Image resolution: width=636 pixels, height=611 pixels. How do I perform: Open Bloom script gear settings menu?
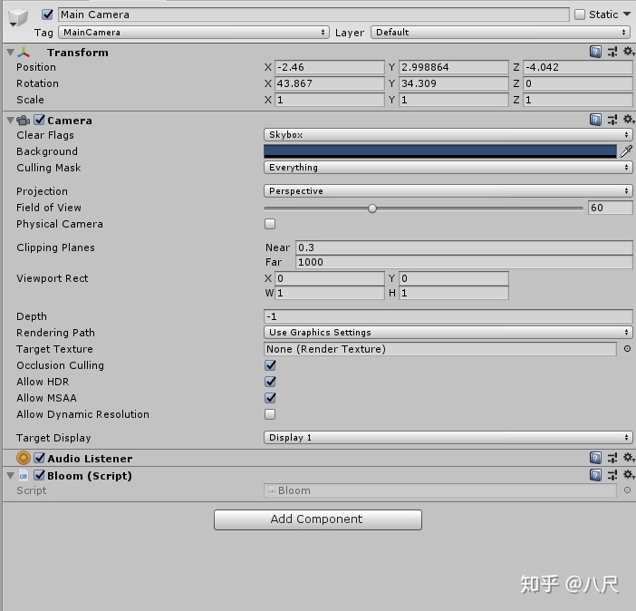[628, 475]
